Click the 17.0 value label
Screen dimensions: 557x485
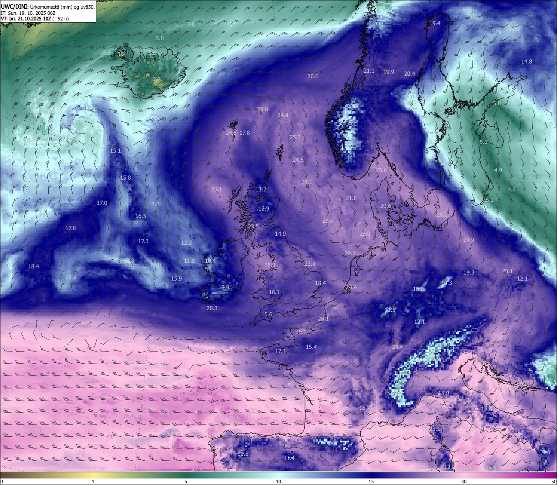pos(102,203)
